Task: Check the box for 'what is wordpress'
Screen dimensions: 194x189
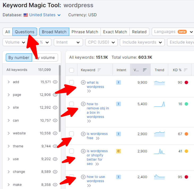Action: 71,83
